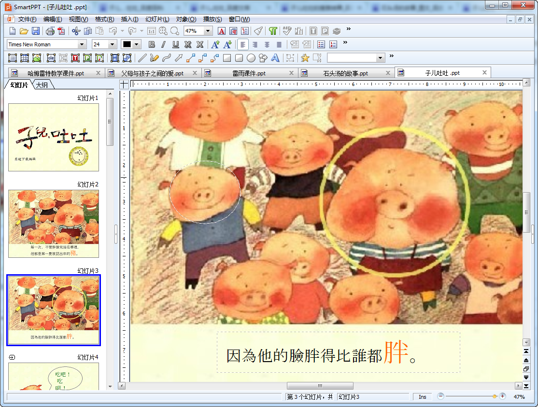This screenshot has height=407, width=538.
Task: Increase font size with A-up icon
Action: click(x=215, y=44)
